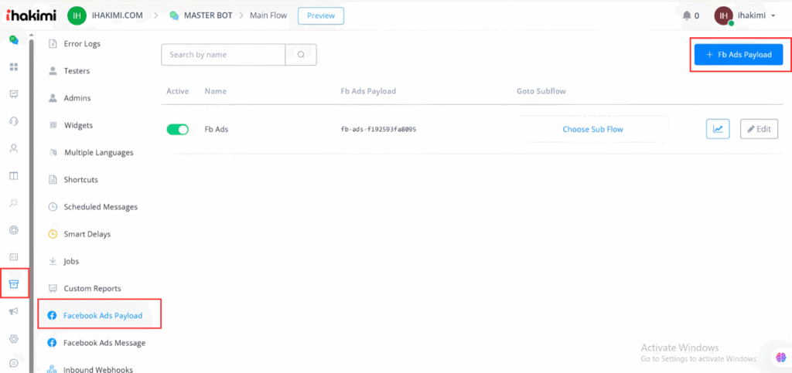Click the contacts person icon in left rail

[13, 148]
